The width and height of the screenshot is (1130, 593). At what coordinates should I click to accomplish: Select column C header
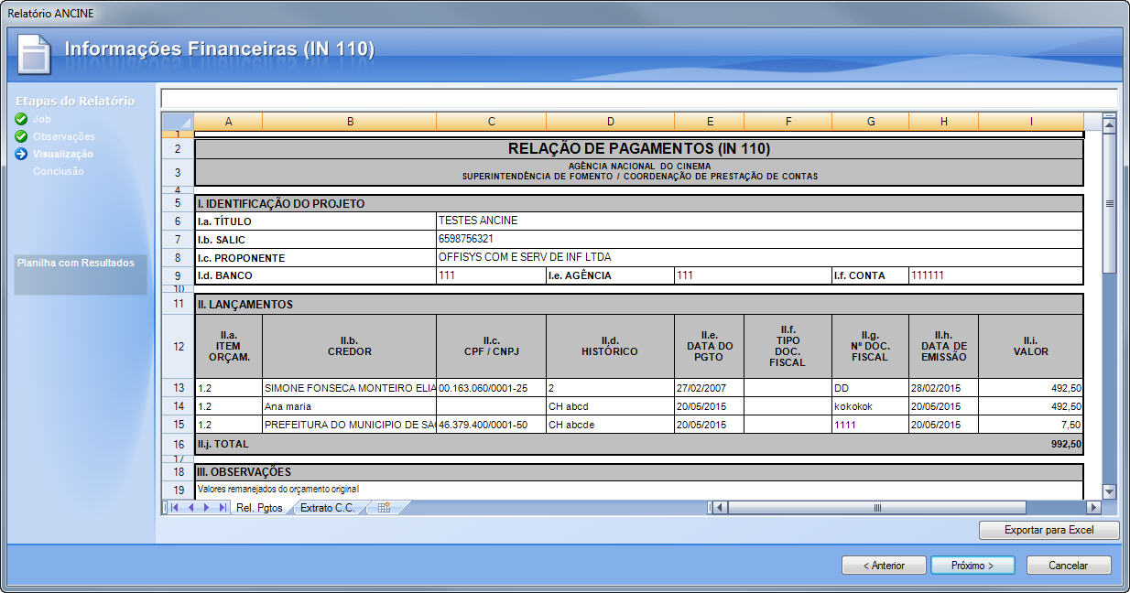[x=492, y=122]
